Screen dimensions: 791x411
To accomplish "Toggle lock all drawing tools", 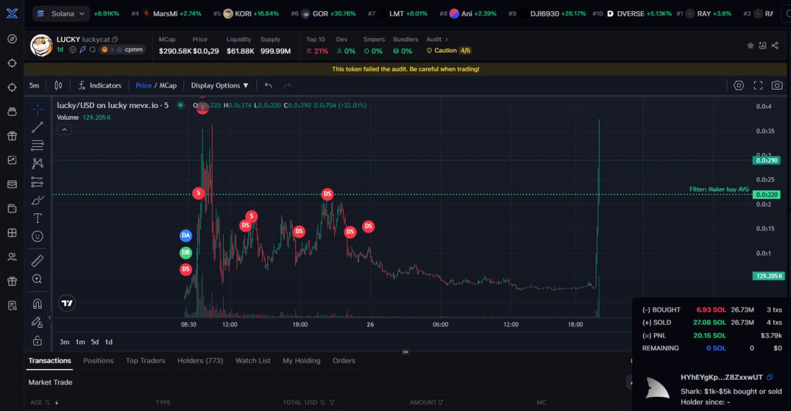I will pos(38,322).
